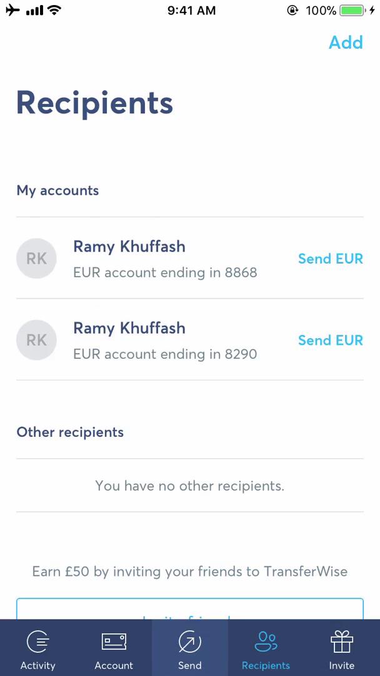This screenshot has height=676, width=380.
Task: Send EUR to account ending in 8290
Action: tap(331, 340)
